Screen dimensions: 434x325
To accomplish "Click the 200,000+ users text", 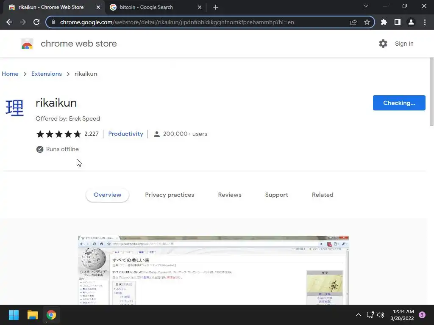I will 185,134.
